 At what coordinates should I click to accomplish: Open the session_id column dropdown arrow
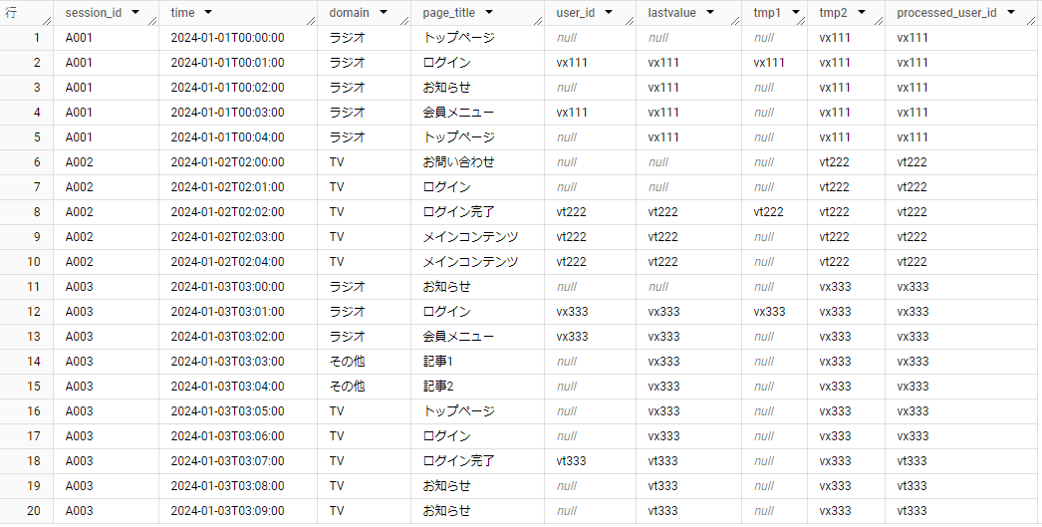(x=135, y=13)
